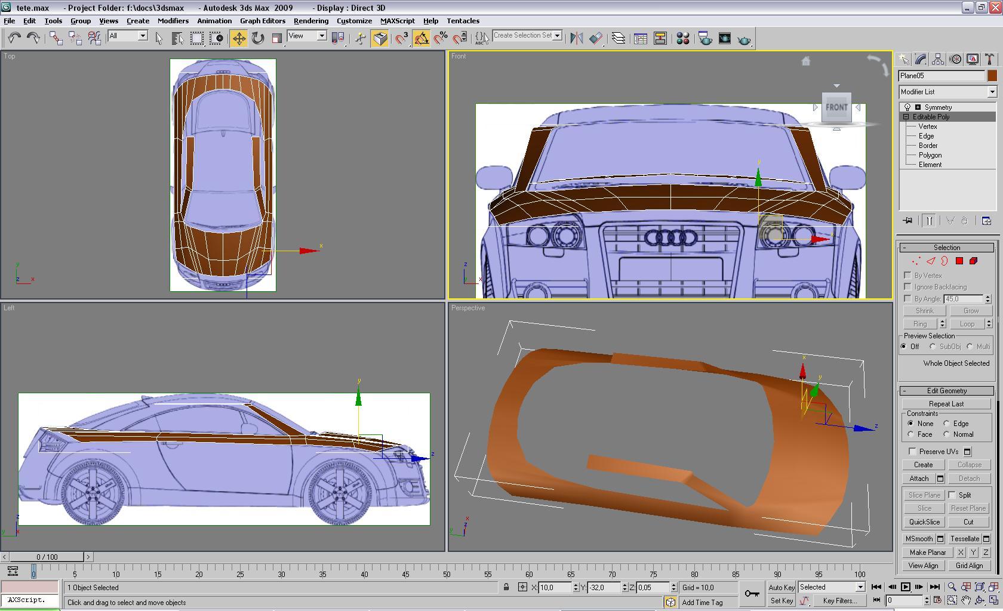Open the Graph Editors menu
Viewport: 1003px width, 611px height.
(263, 21)
